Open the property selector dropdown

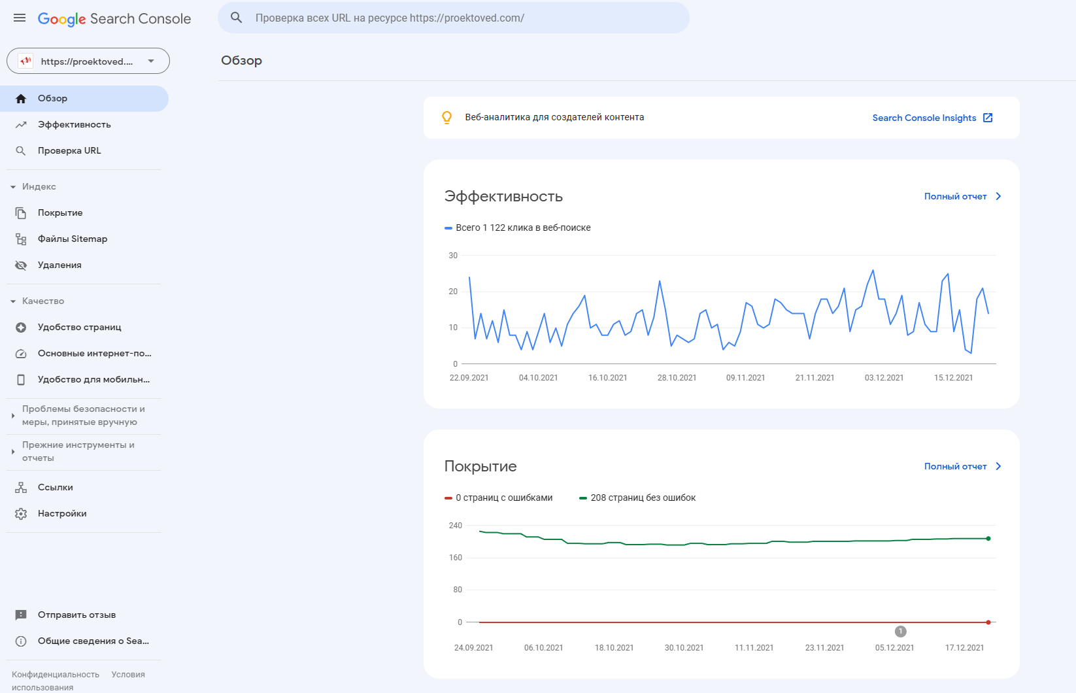(x=88, y=61)
